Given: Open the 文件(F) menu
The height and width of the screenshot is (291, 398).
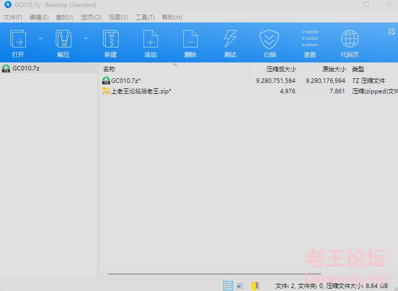Looking at the screenshot, I should coord(12,17).
